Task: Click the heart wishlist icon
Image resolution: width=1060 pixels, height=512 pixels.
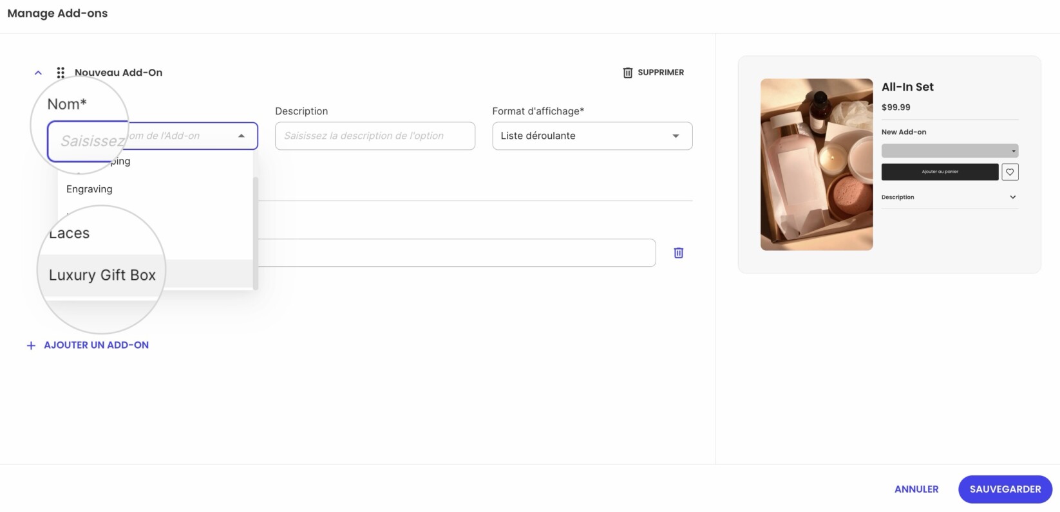Action: click(1010, 172)
